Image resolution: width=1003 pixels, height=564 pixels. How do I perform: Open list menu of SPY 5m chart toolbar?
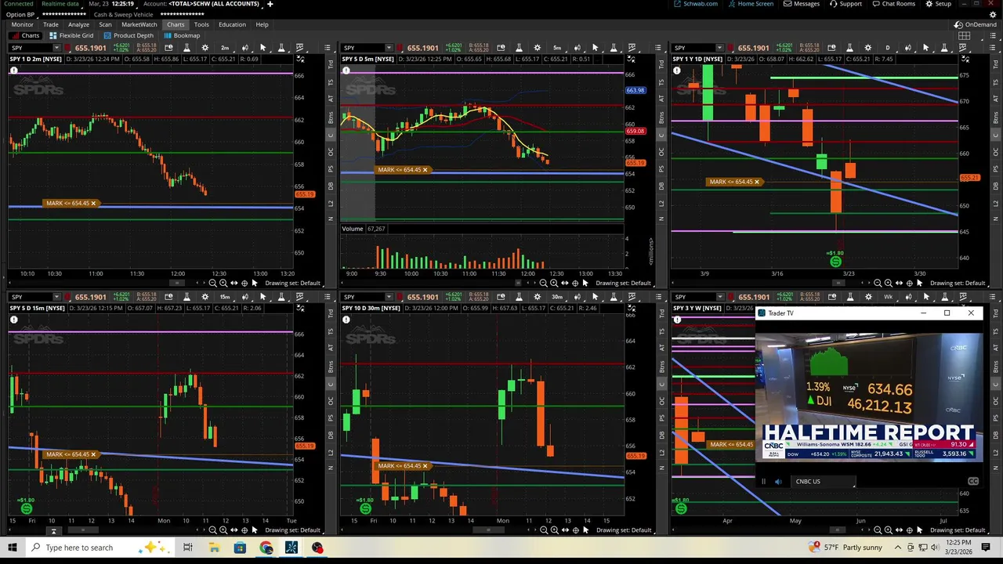click(x=658, y=48)
